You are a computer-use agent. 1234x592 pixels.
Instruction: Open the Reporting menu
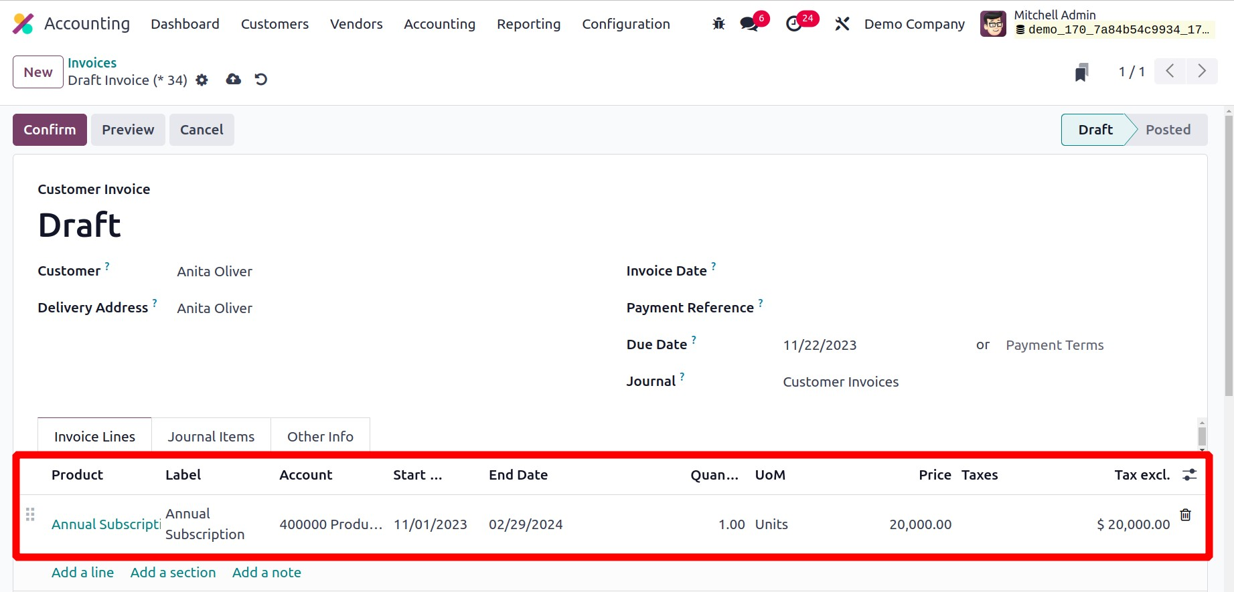click(528, 24)
